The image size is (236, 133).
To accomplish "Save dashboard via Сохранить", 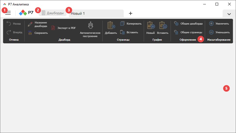I will click(x=38, y=33).
